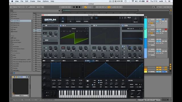Viewport: 182px width, 102px height.
Task: Click the Serum Master volume knob
Action: tap(135, 19)
